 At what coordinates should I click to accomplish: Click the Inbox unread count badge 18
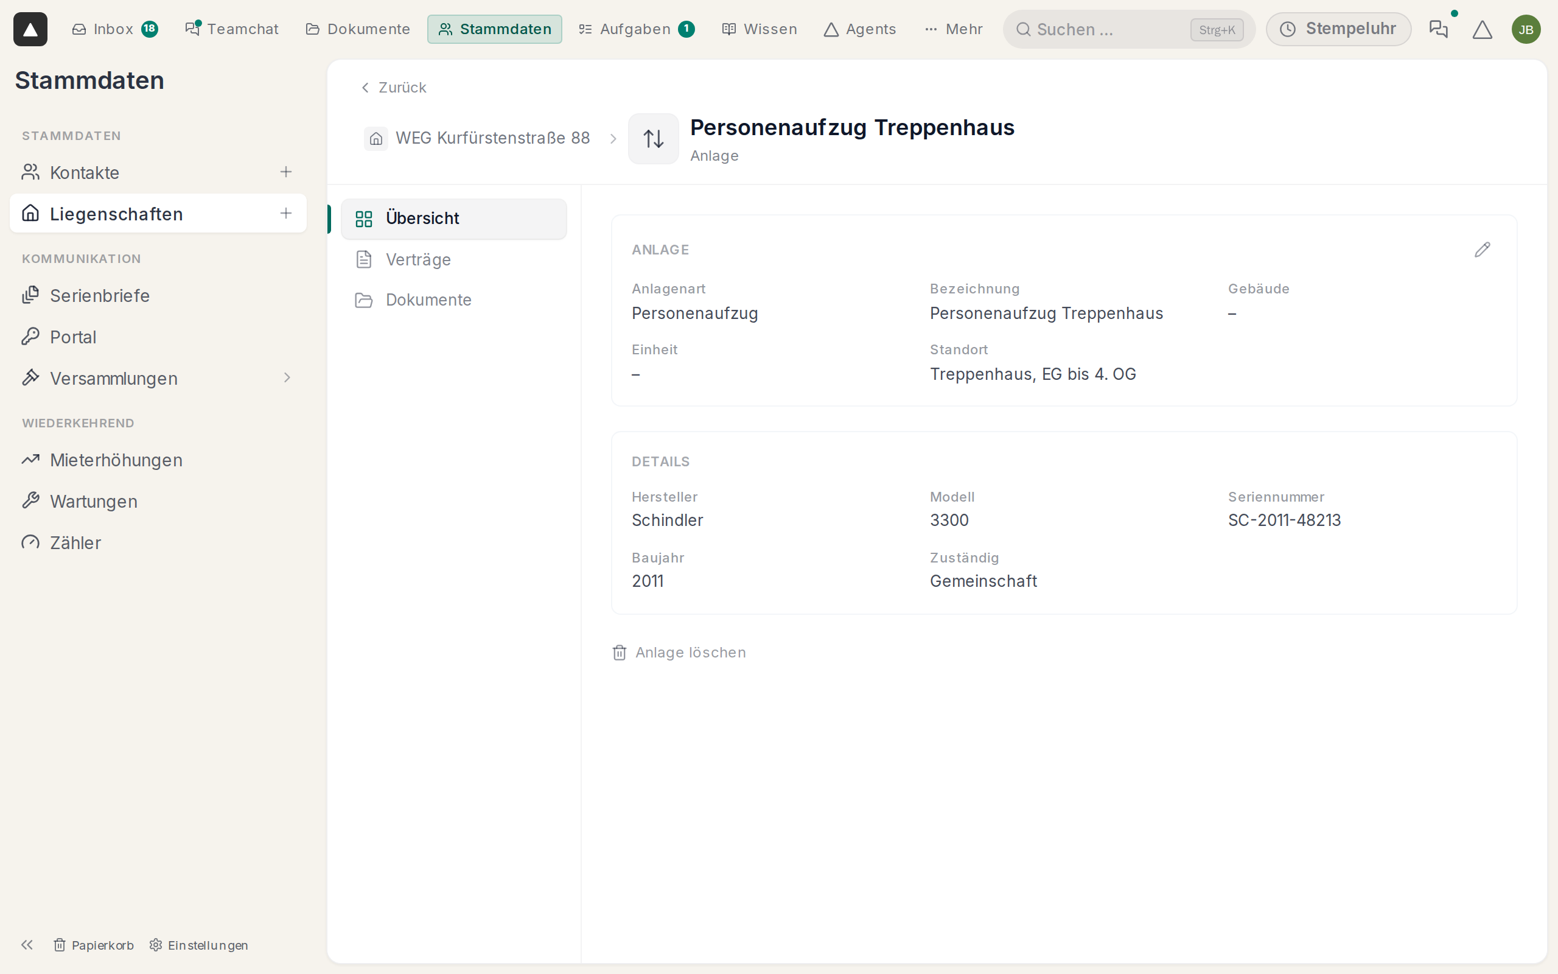coord(149,29)
